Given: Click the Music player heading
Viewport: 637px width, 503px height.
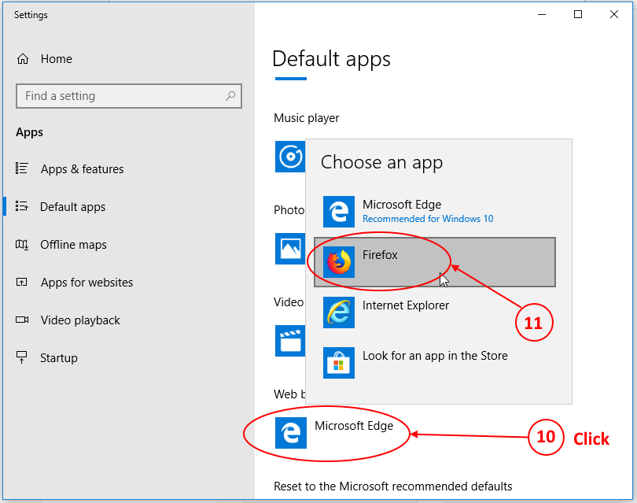Looking at the screenshot, I should (x=307, y=118).
